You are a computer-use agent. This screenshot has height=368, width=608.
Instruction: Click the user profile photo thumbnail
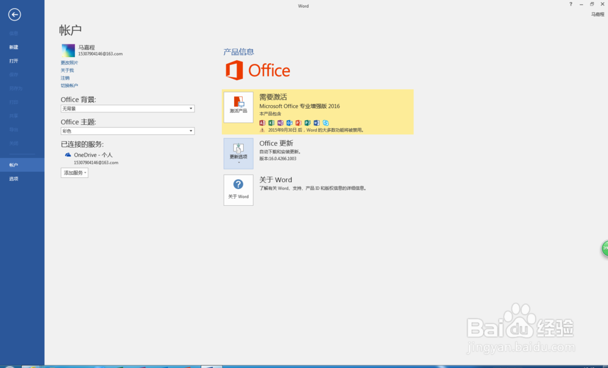(x=68, y=50)
